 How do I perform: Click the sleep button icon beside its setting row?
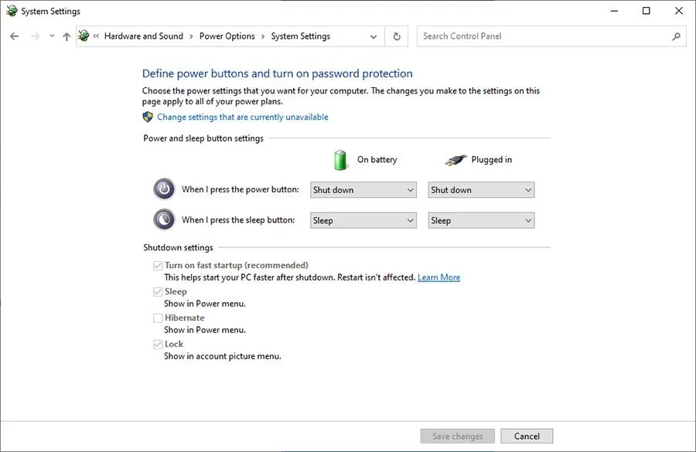(164, 219)
